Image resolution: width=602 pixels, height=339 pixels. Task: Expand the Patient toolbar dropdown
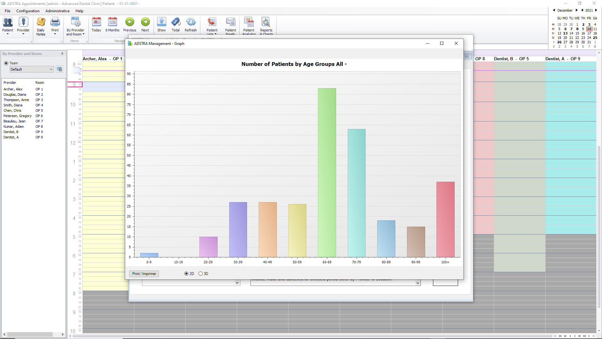click(8, 34)
